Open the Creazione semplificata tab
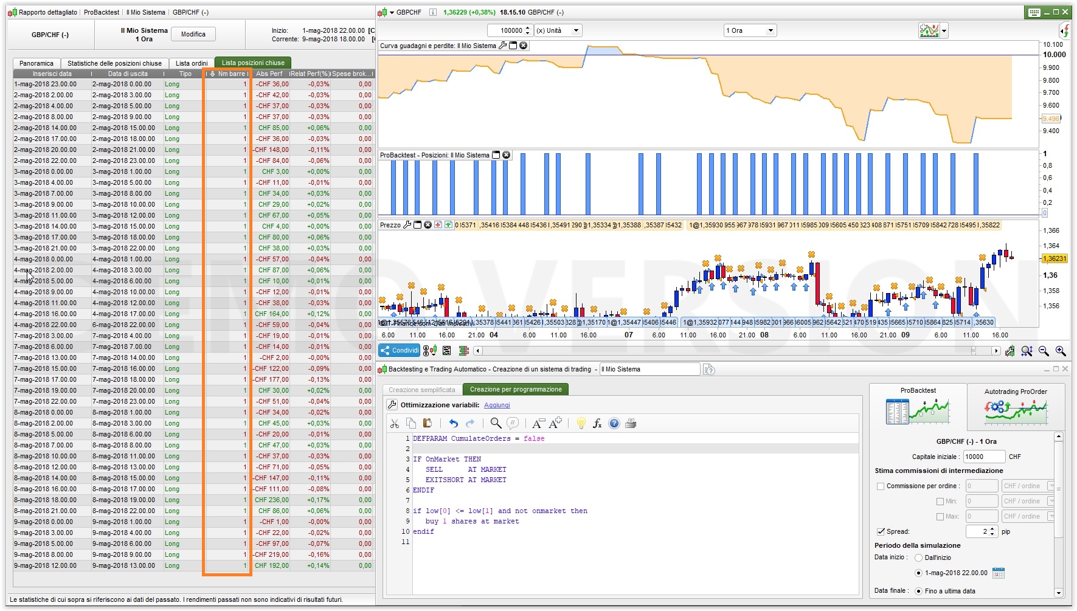Screen dimensions: 1077x611 pyautogui.click(x=421, y=390)
